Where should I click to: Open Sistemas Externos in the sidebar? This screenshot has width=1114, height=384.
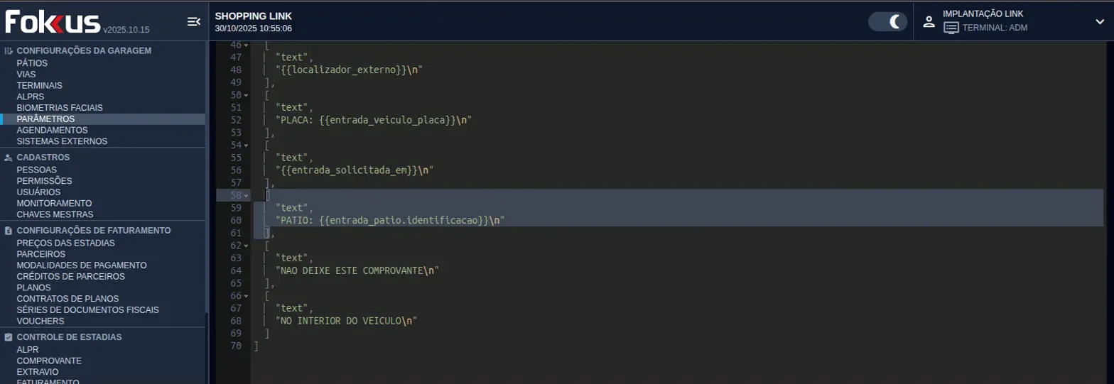[x=62, y=141]
